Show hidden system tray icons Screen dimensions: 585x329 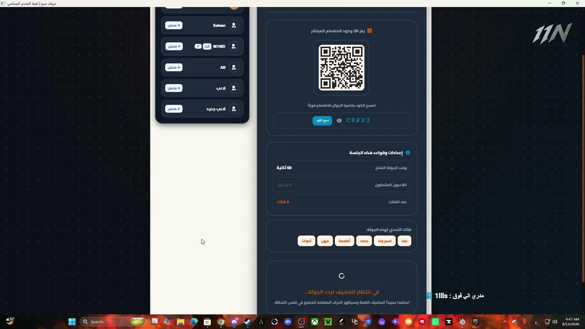coord(505,322)
